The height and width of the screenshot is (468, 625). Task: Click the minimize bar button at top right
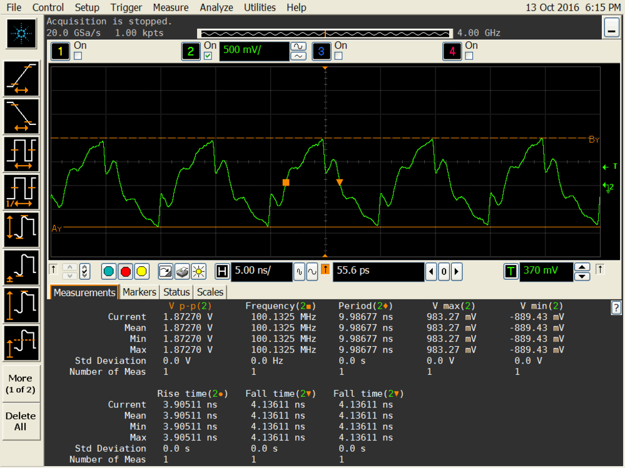[611, 28]
